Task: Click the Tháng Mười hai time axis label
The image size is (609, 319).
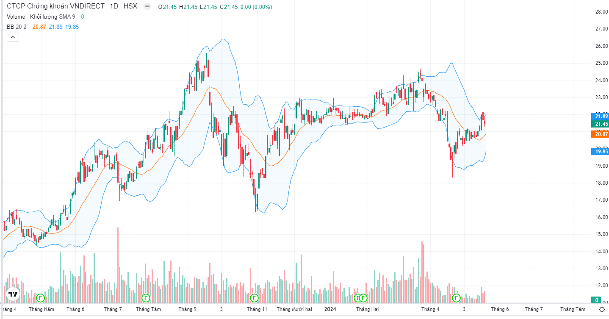Action: [294, 310]
